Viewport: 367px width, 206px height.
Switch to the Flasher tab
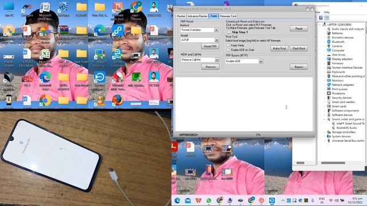click(181, 16)
